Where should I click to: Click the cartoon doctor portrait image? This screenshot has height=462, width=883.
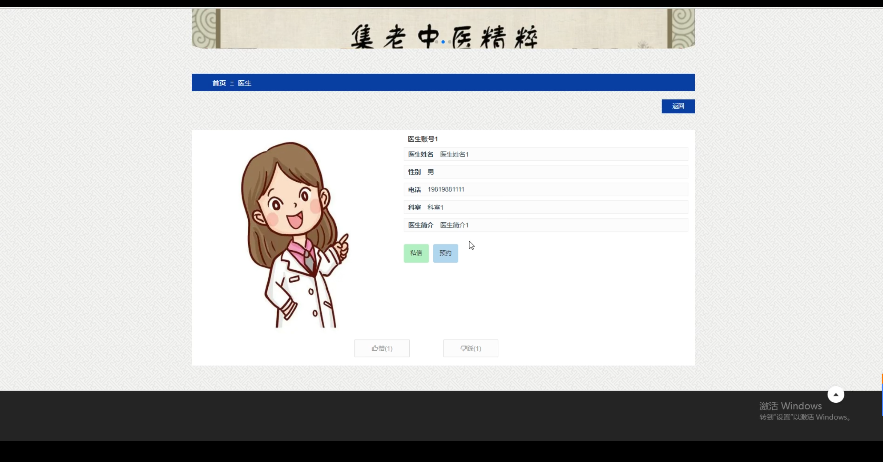(295, 234)
